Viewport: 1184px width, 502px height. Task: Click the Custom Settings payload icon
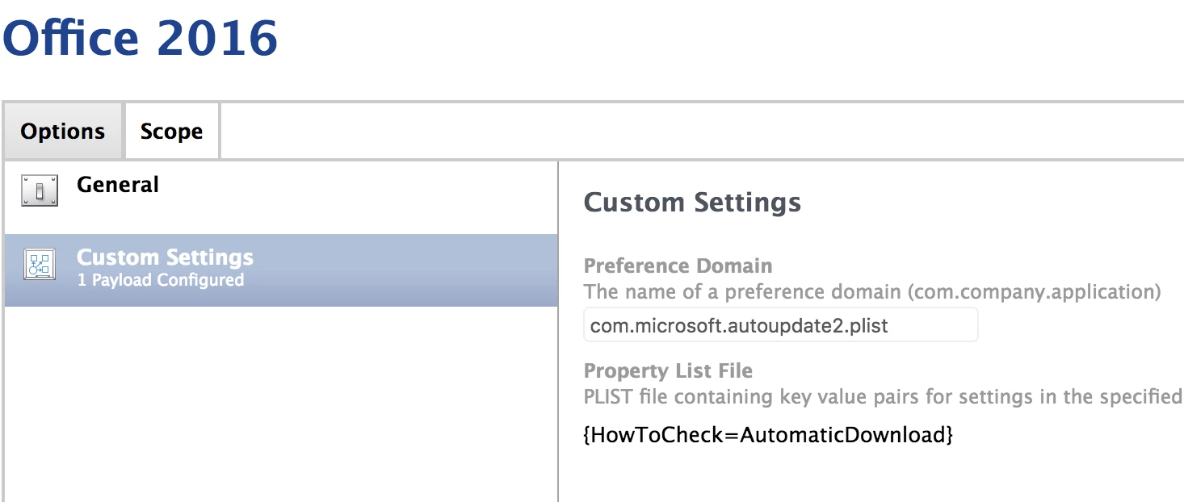40,264
